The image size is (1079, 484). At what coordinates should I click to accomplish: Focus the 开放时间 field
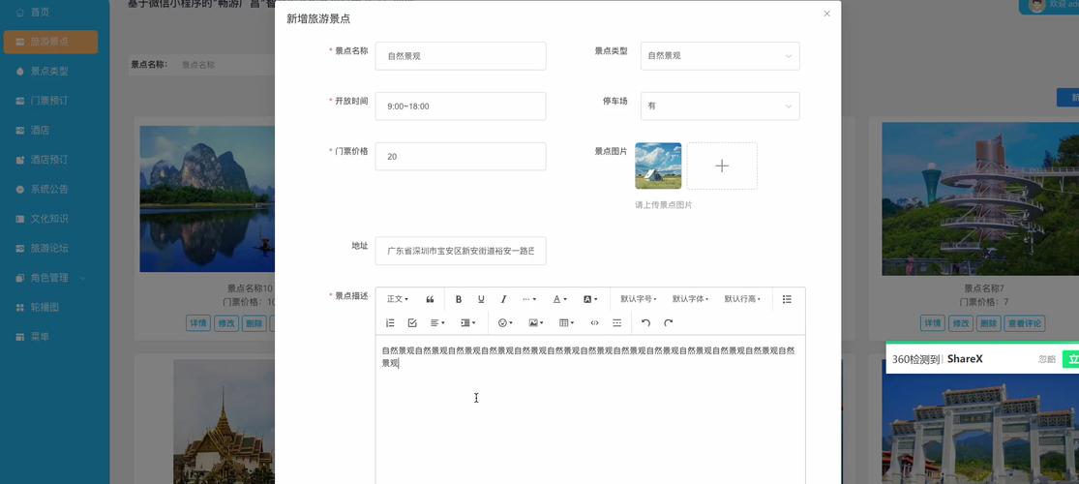tap(461, 106)
